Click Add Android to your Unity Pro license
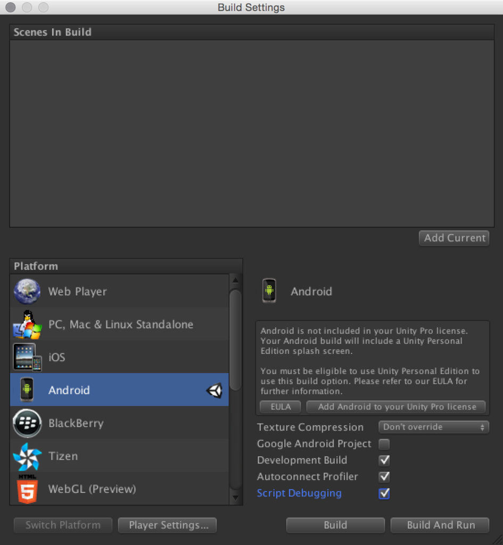Screen dimensions: 503x545 point(396,407)
